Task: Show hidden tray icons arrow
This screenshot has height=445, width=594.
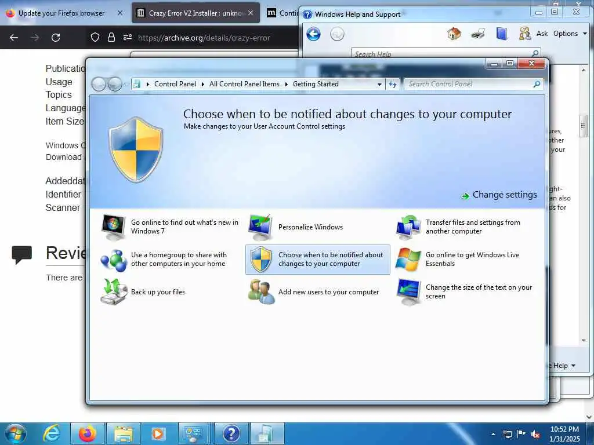Action: coord(493,434)
